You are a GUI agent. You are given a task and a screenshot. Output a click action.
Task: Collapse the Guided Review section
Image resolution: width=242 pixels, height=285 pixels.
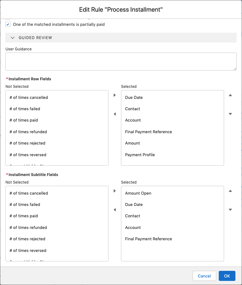point(13,37)
